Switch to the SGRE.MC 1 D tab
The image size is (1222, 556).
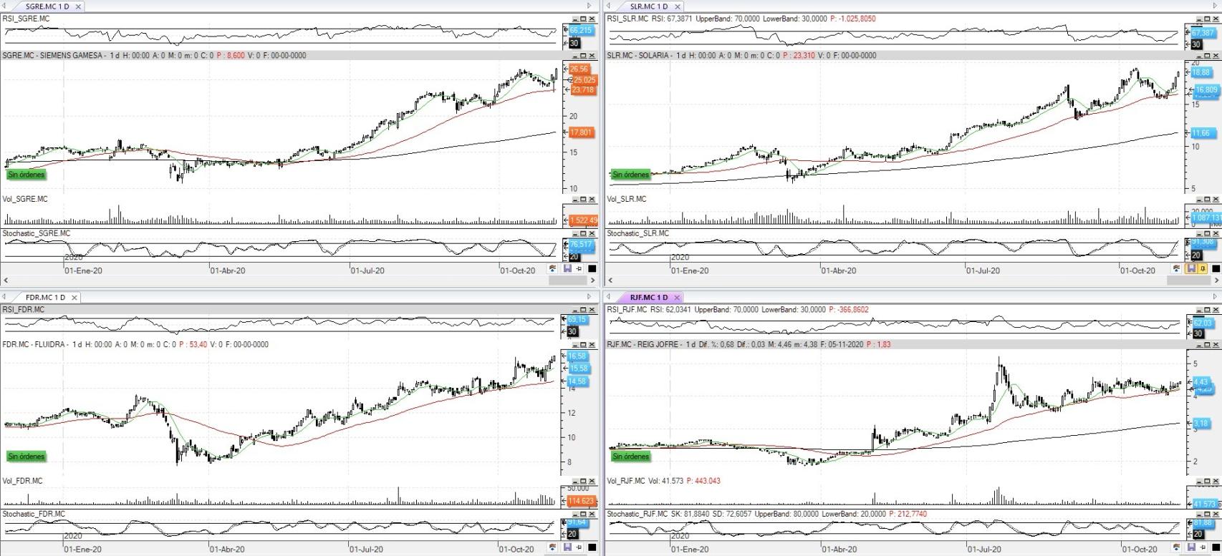click(x=47, y=6)
